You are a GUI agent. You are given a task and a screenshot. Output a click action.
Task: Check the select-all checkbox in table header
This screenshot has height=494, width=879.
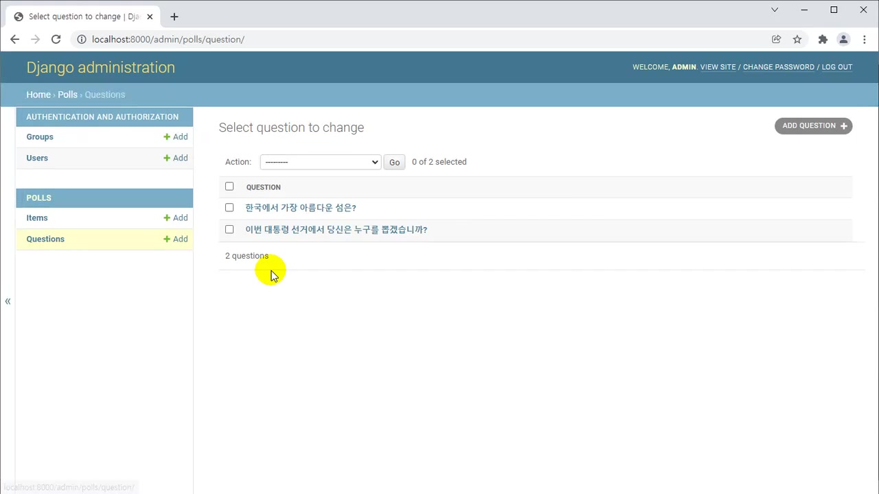[229, 187]
